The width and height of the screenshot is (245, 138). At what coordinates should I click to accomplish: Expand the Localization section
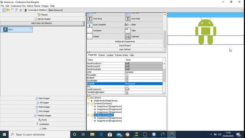click(x=42, y=124)
